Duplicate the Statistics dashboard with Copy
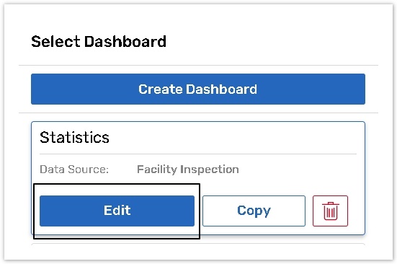 tap(254, 211)
